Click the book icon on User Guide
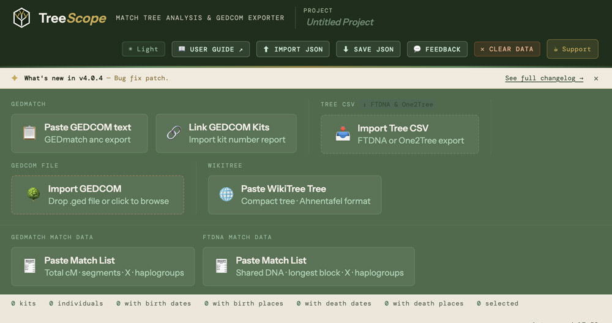The height and width of the screenshot is (323, 612). click(182, 49)
